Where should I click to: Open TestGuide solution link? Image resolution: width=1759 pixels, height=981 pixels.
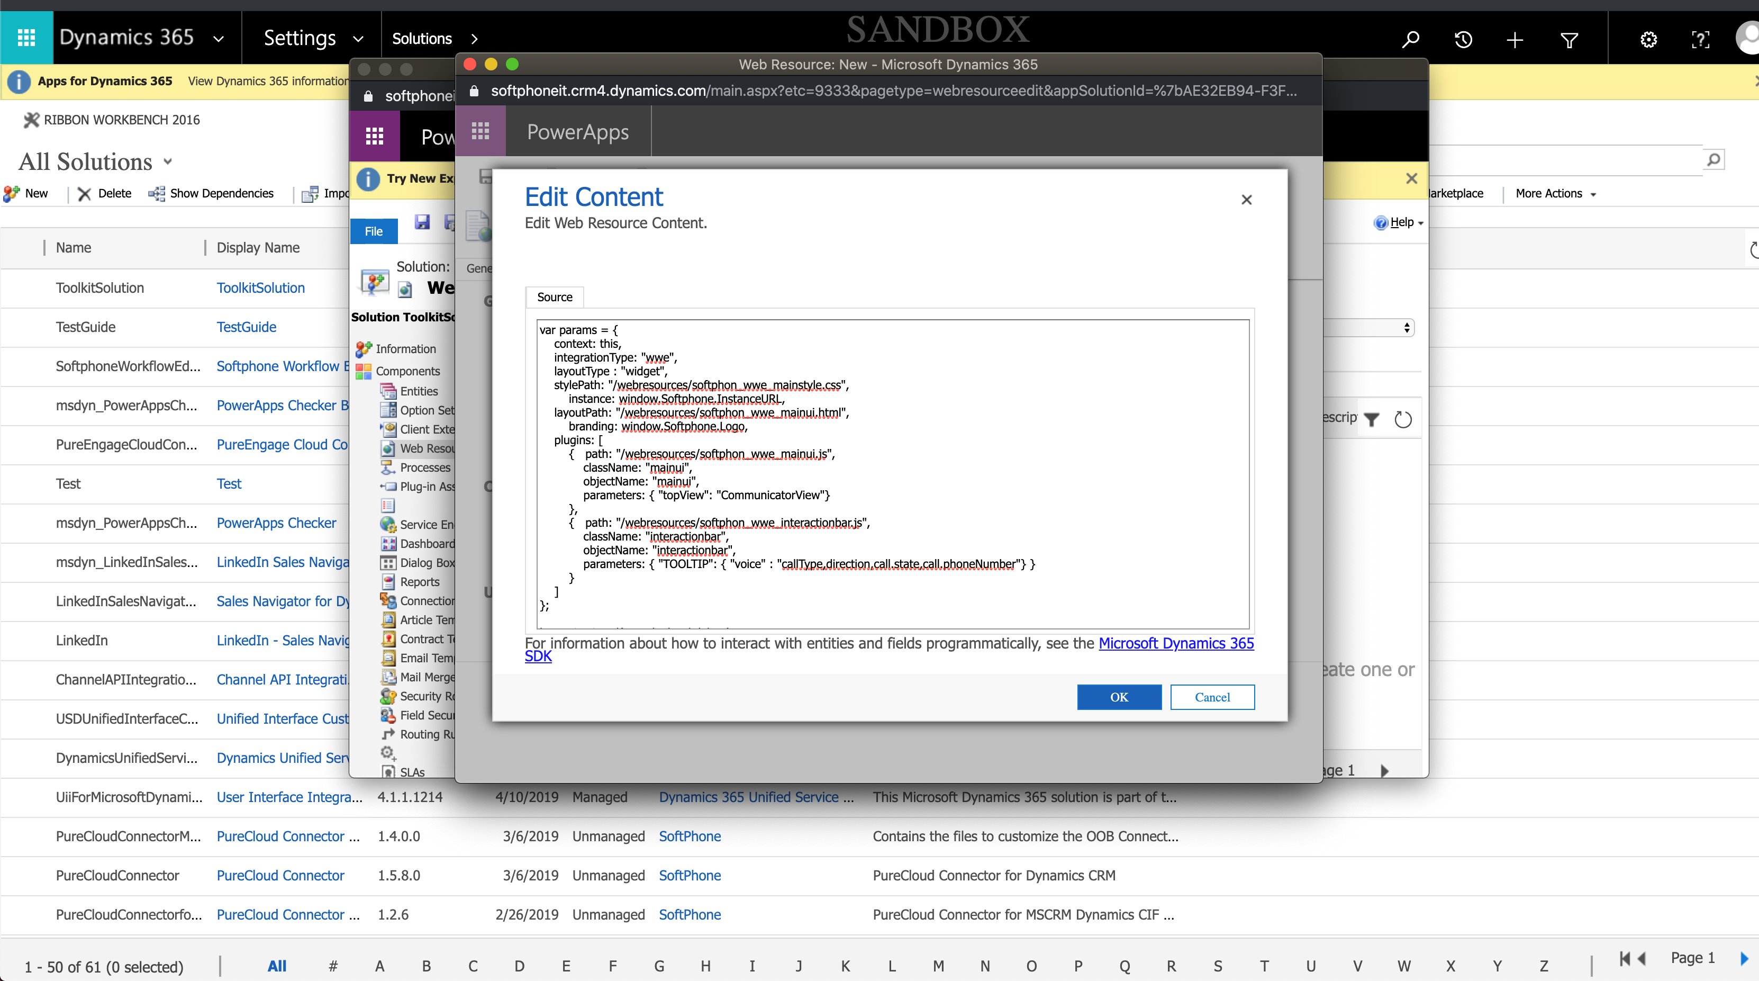coord(246,327)
